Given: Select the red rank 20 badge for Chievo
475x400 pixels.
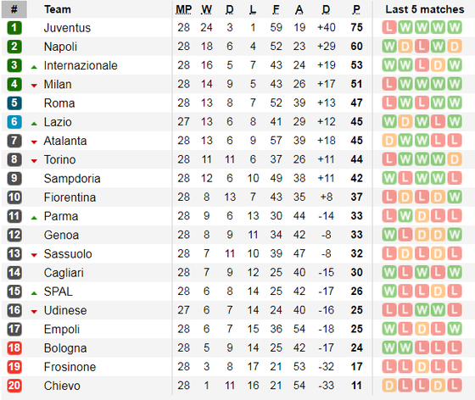Looking at the screenshot, I should coord(14,386).
